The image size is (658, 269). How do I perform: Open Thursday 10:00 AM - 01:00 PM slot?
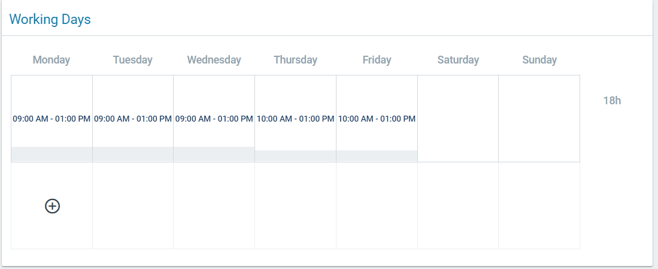[295, 119]
